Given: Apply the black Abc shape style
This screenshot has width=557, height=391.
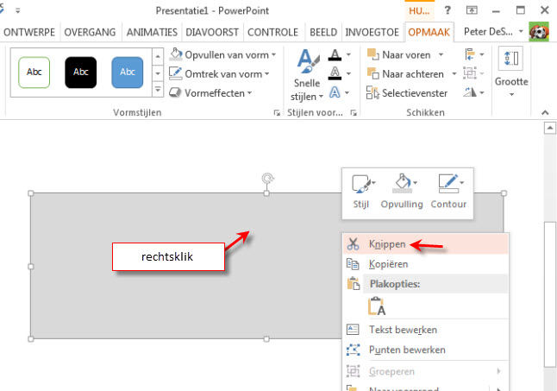Looking at the screenshot, I should pos(81,73).
